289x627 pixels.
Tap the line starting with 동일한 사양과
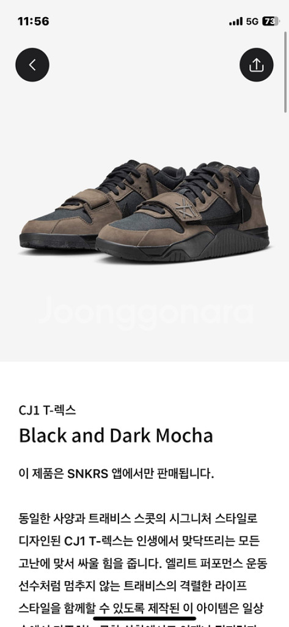click(x=137, y=519)
